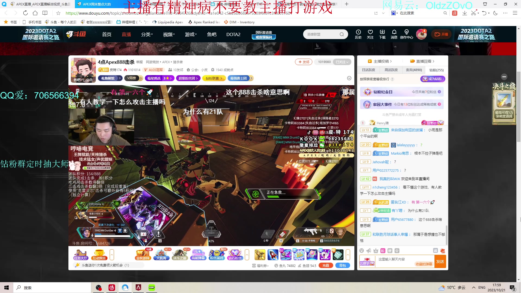Expand the activity icons row arrow after 互动预言
This screenshot has width=521, height=293.
click(112, 255)
